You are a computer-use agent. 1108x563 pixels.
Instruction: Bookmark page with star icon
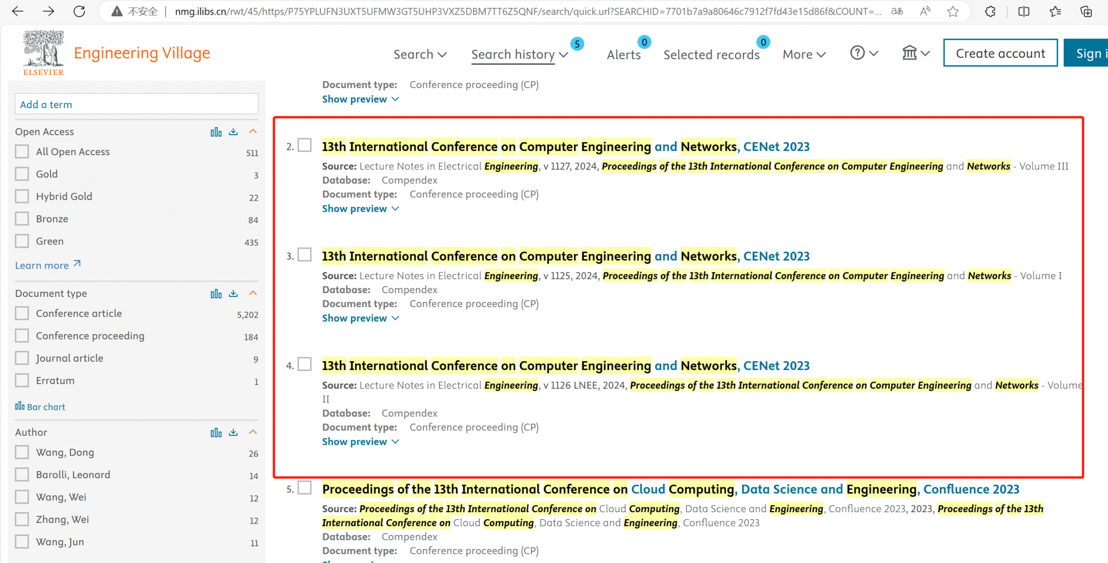coord(953,11)
